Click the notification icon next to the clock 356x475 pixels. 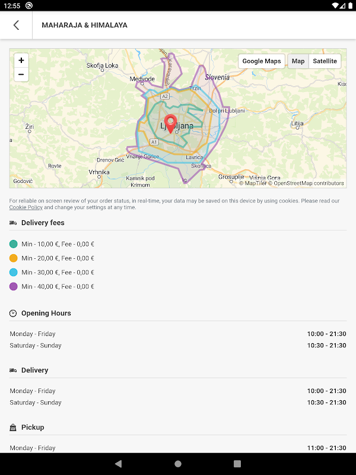pos(28,6)
